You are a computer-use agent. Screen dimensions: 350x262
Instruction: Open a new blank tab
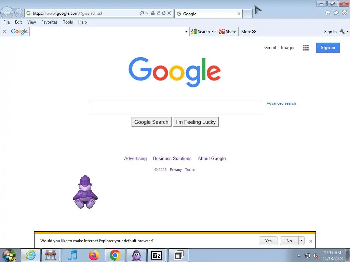(247, 14)
